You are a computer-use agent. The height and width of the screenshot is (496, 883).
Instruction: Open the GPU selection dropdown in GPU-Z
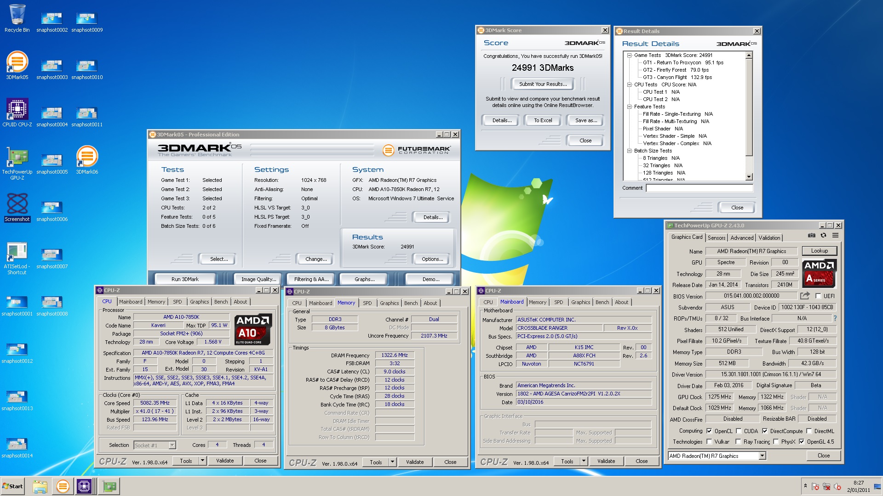pyautogui.click(x=762, y=456)
